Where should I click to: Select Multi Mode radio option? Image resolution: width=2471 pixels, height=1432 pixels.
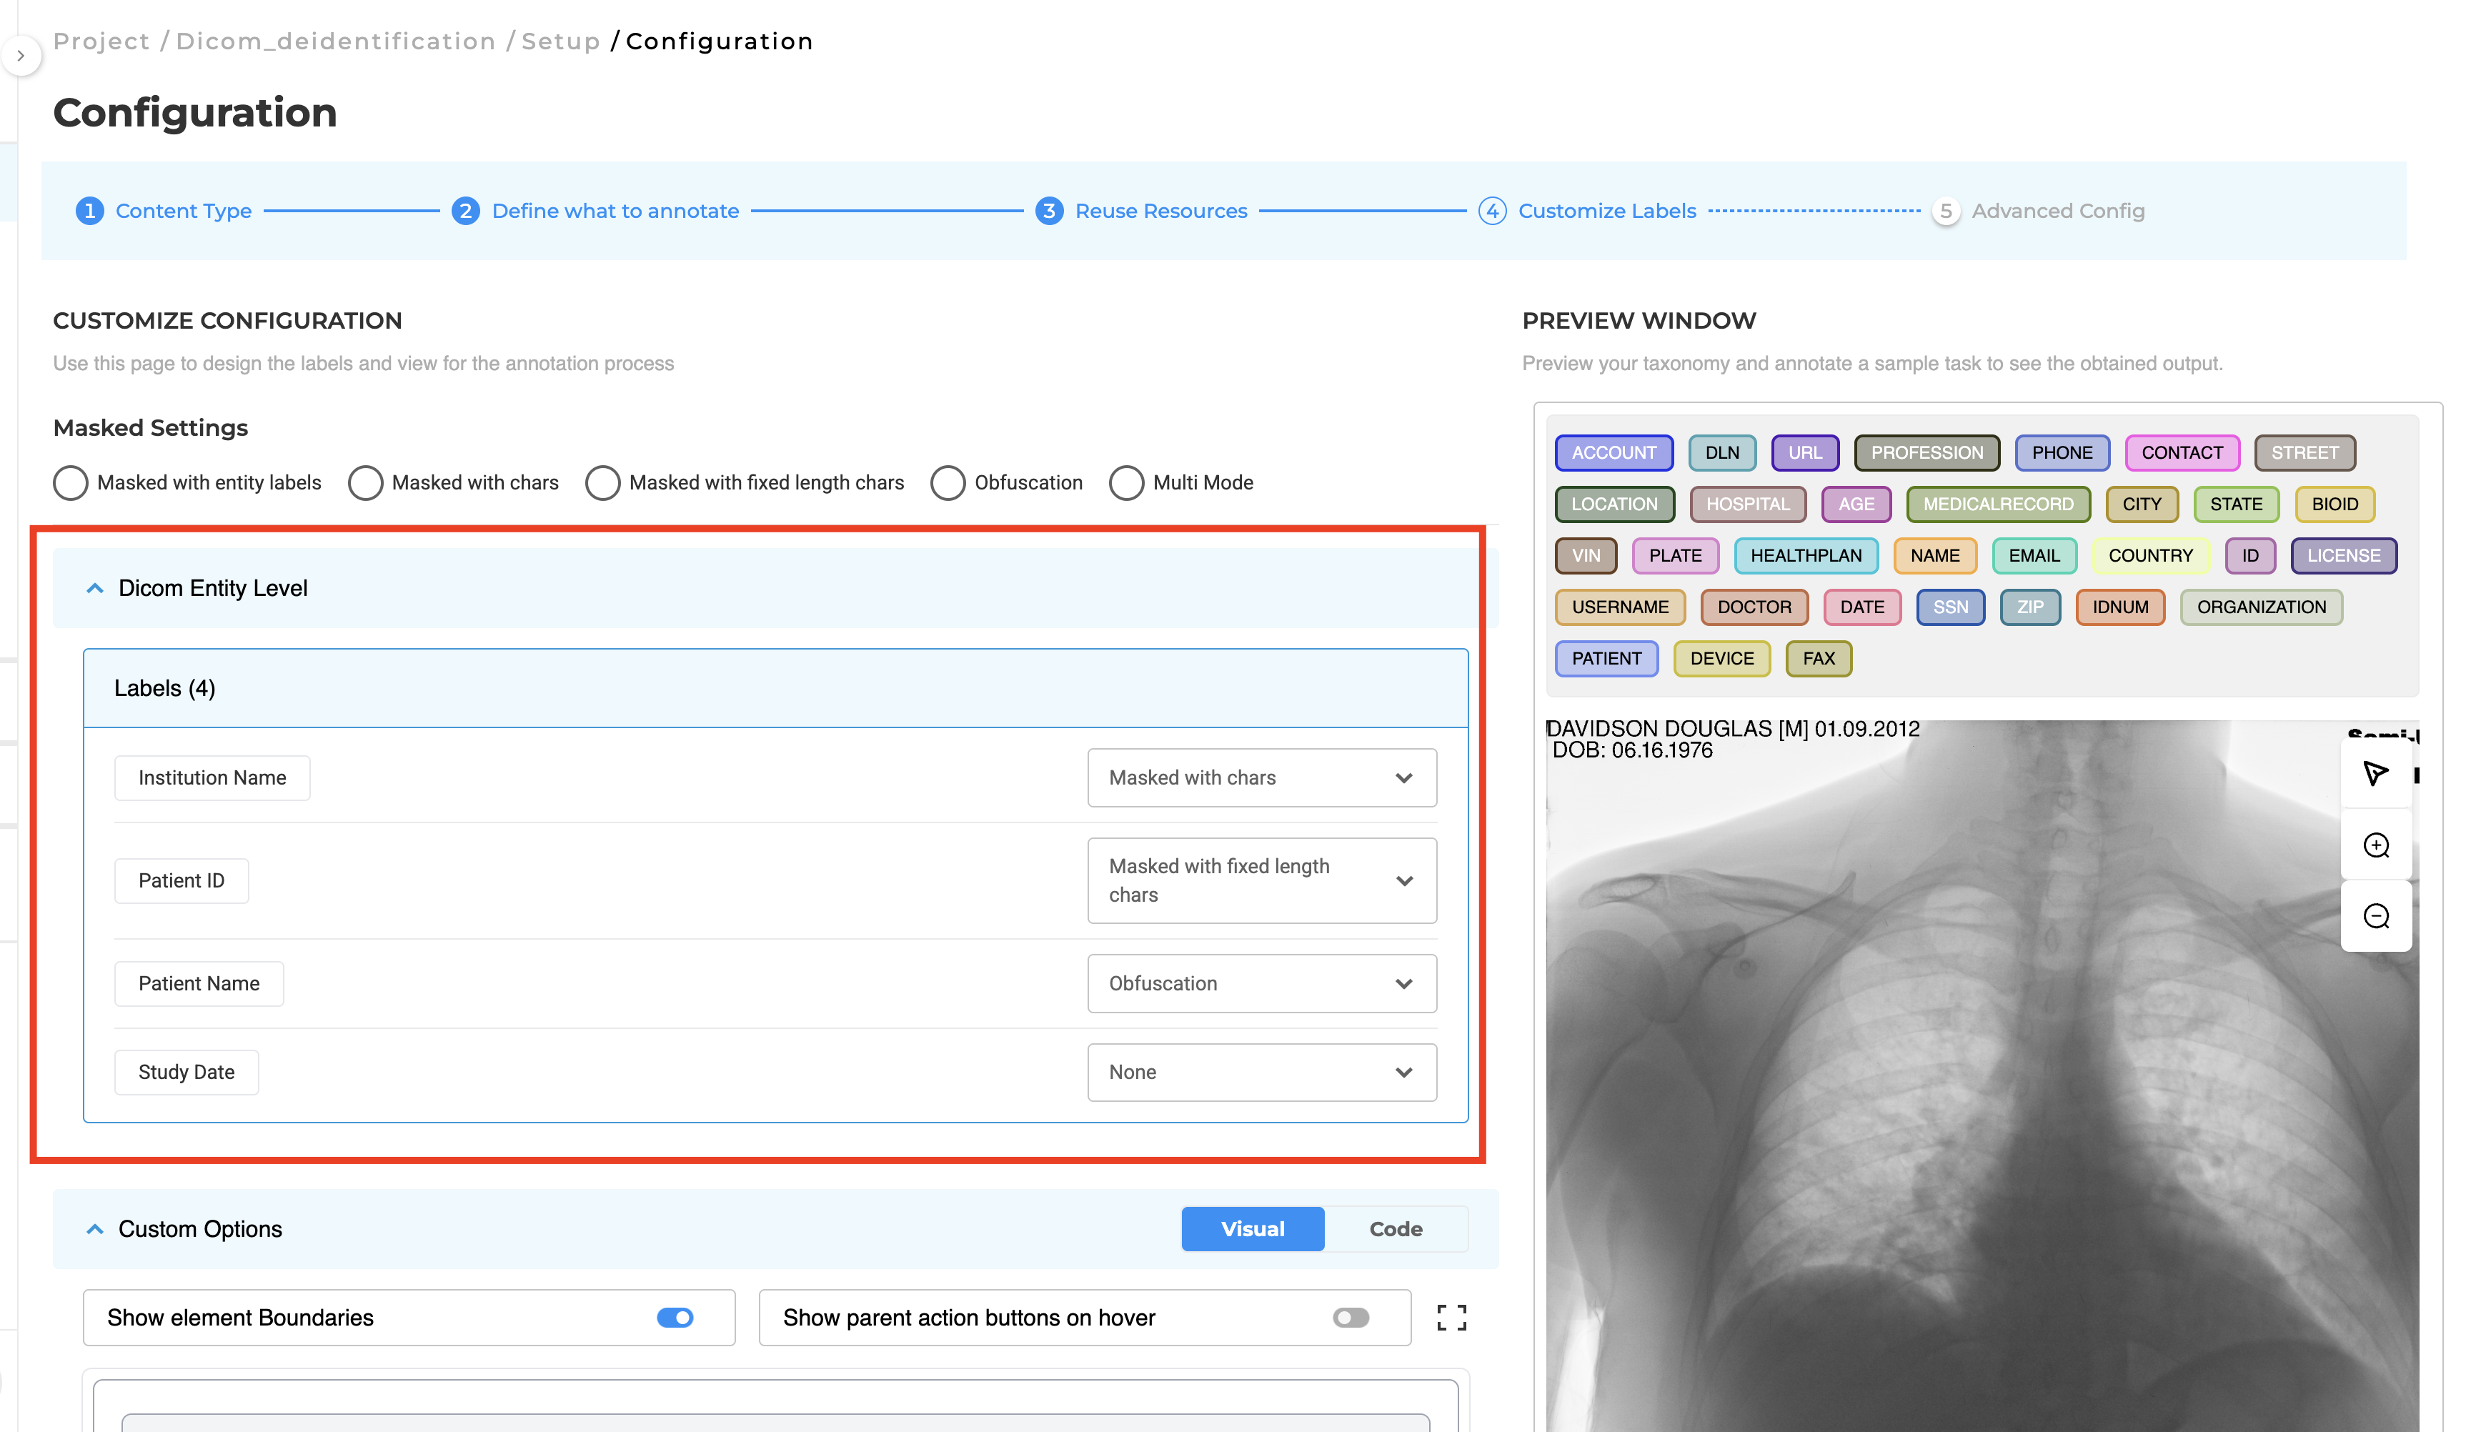[x=1127, y=482]
